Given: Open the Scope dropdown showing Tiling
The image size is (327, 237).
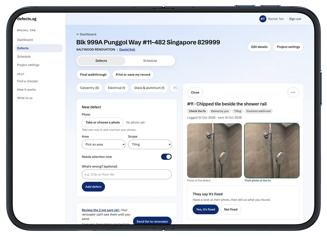Looking at the screenshot, I should 150,145.
